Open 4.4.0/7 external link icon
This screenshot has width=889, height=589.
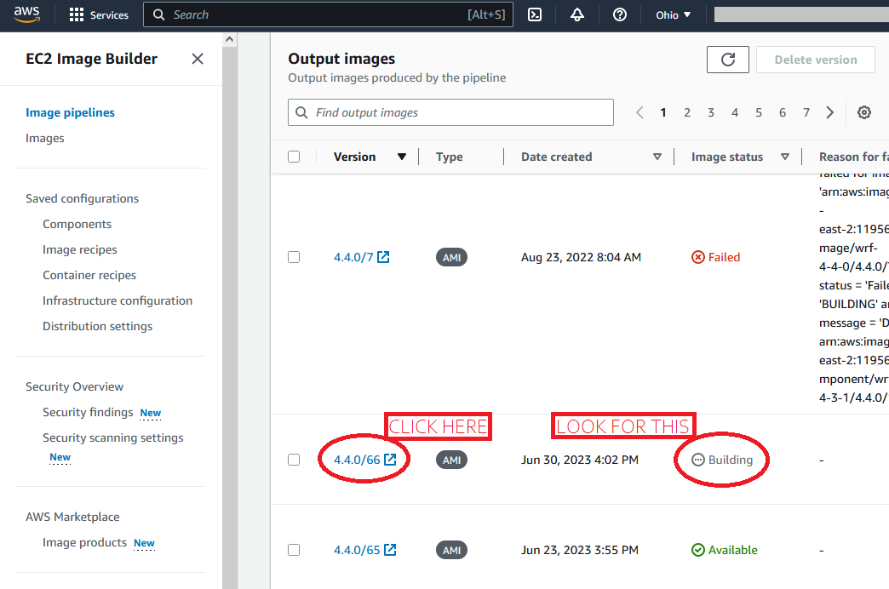[383, 257]
